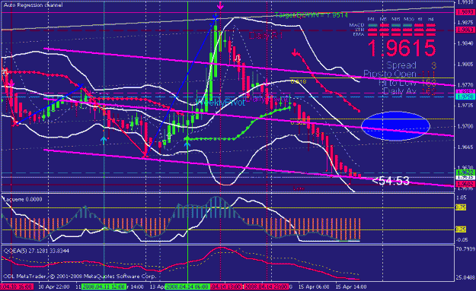Click the green 1.9622 price tag on axis
The height and width of the screenshot is (291, 476).
coord(465,172)
